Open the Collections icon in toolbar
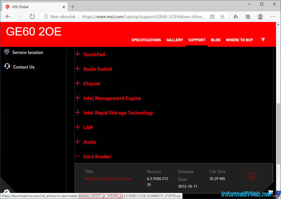 tap(248, 17)
